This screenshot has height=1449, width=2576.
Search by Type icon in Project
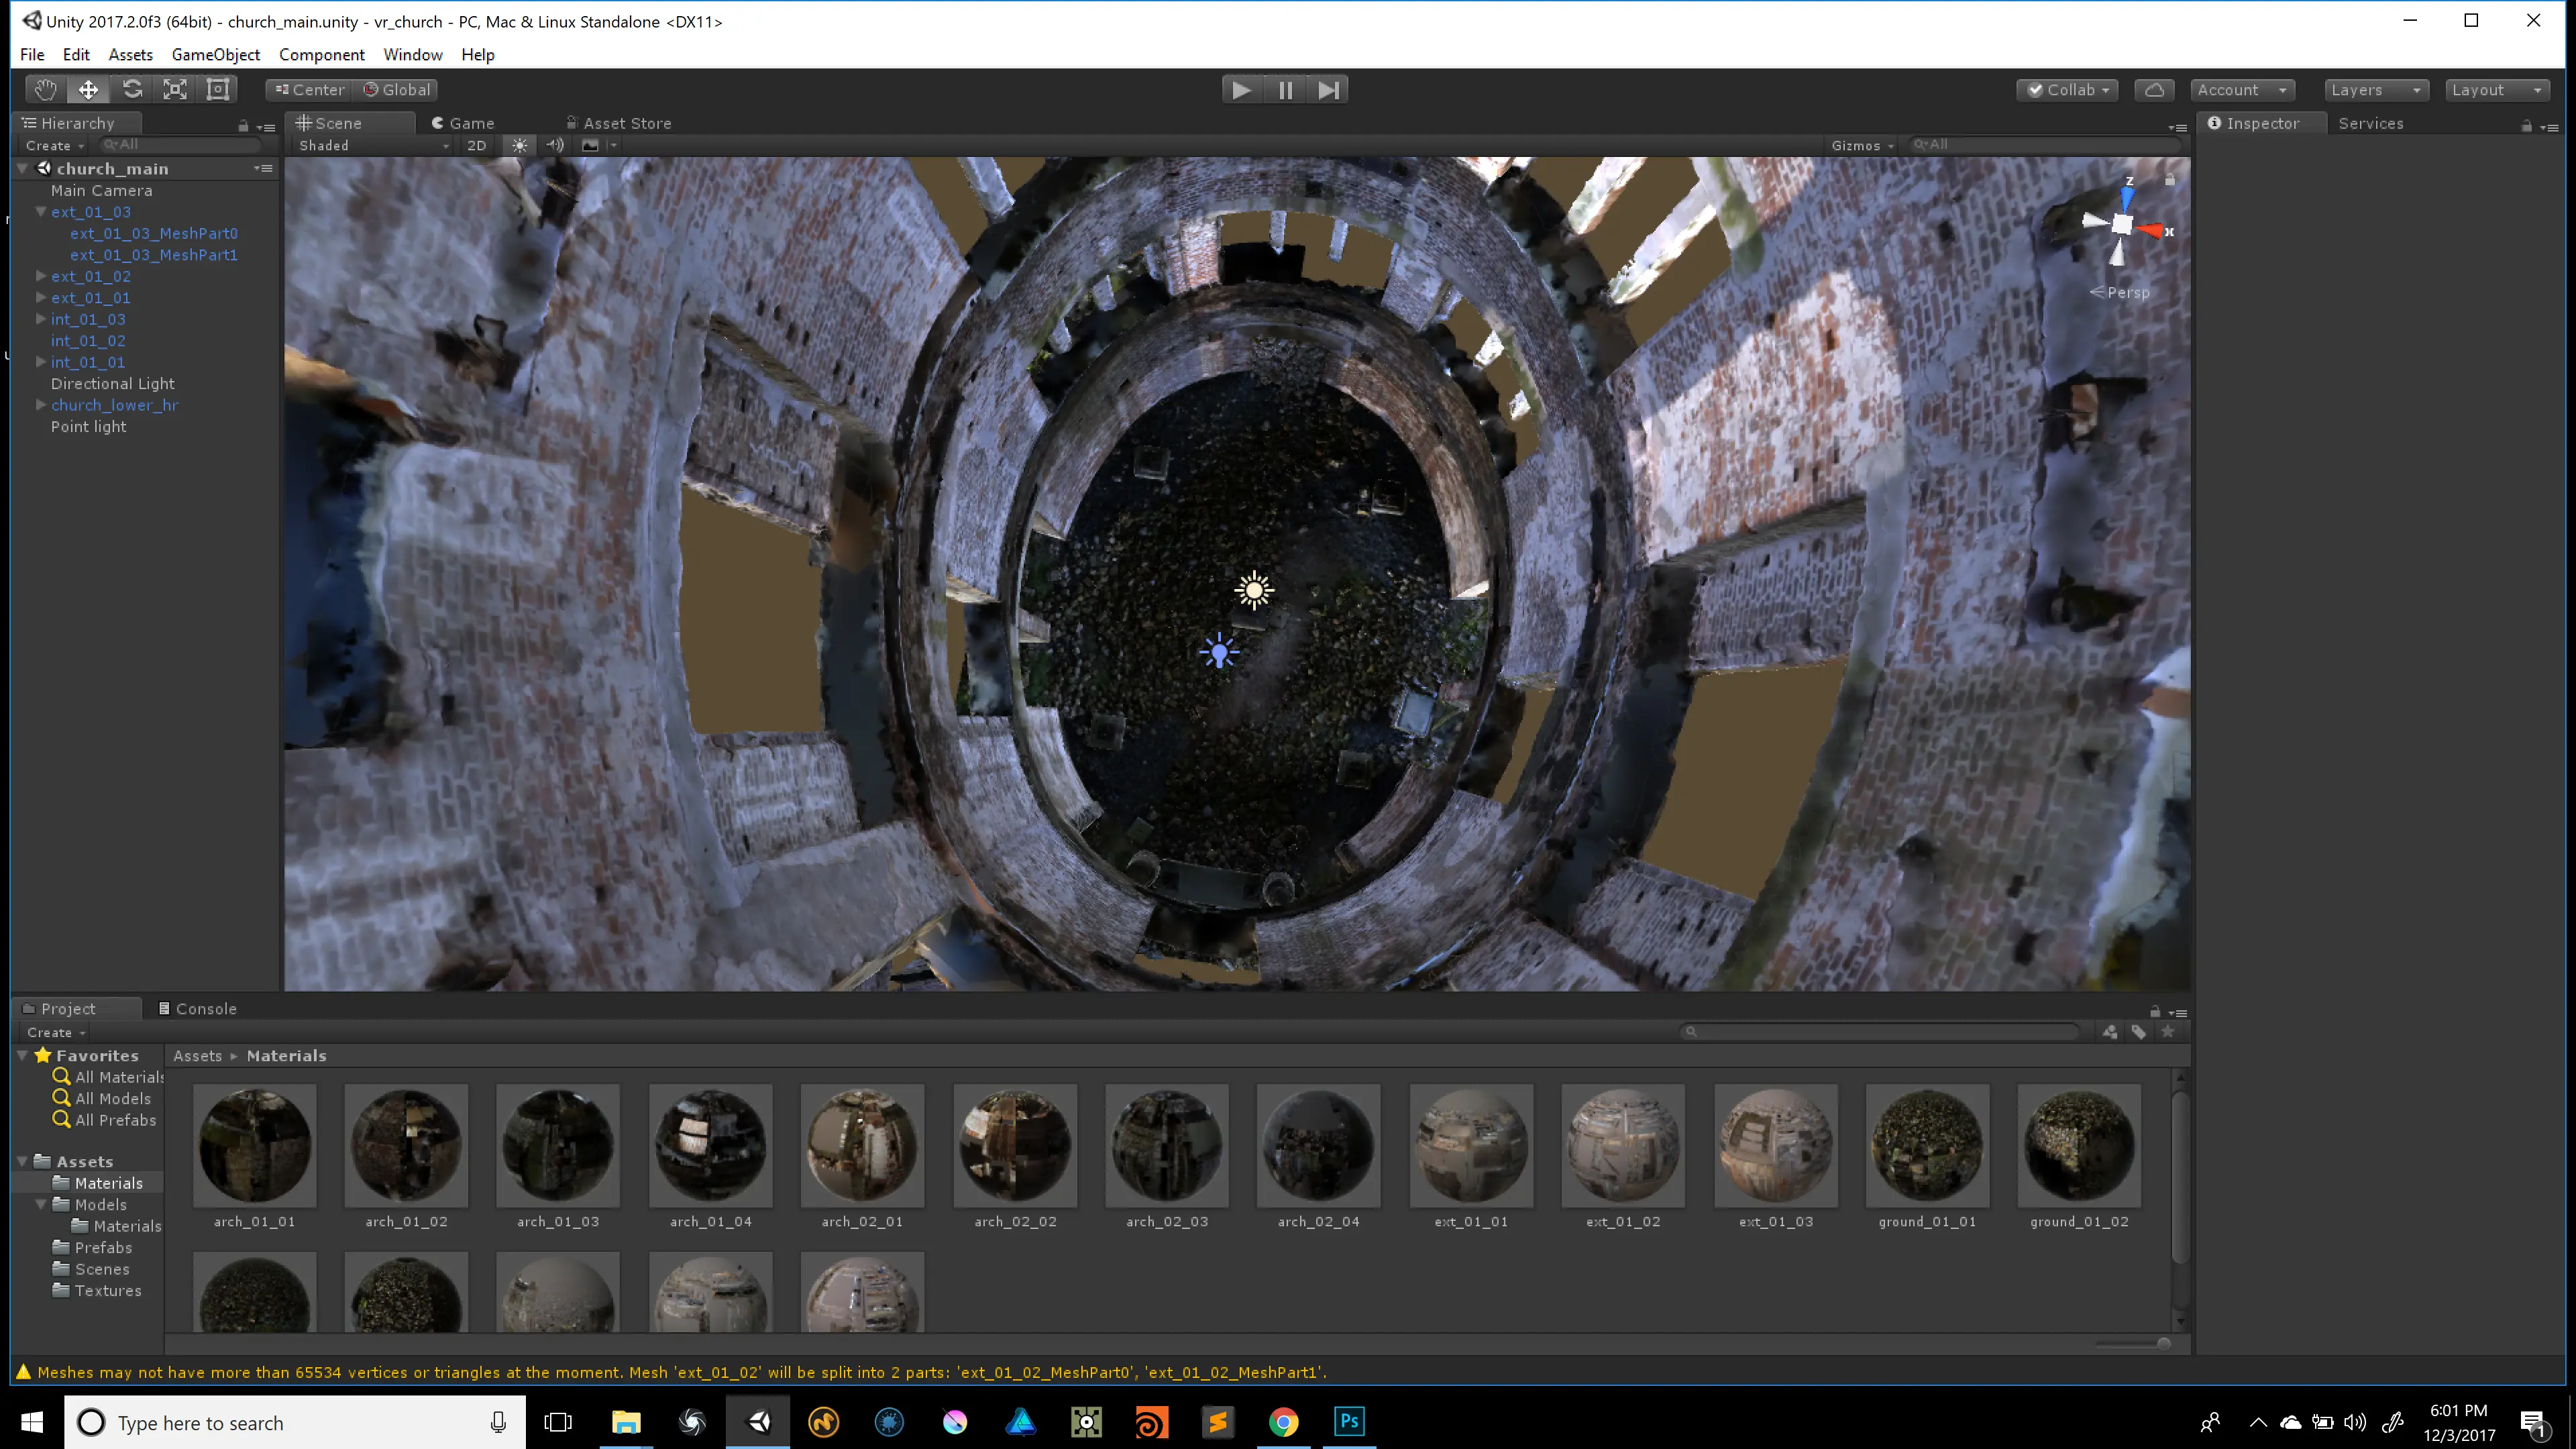pos(2109,1031)
